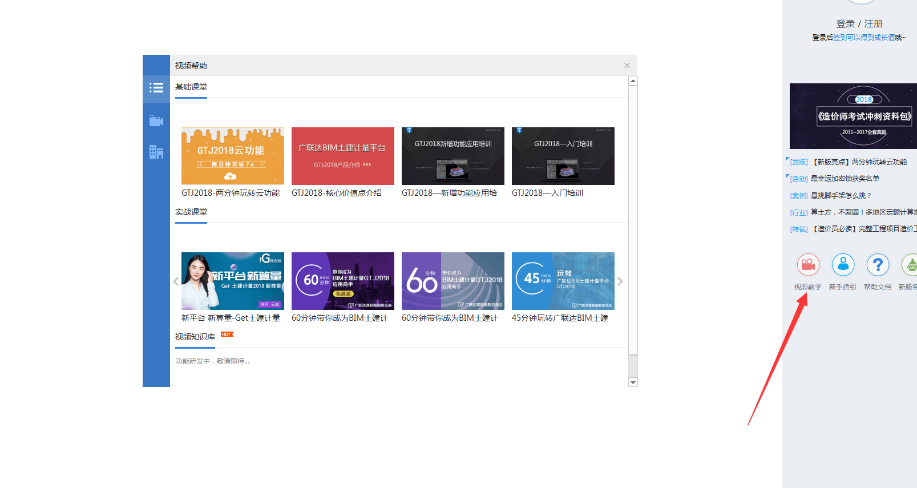Image resolution: width=917 pixels, height=488 pixels.
Task: Open the list view sidebar icon
Action: 156,88
